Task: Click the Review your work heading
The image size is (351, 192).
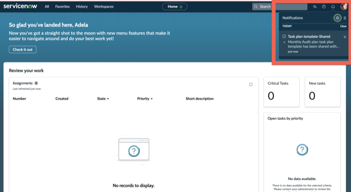Action: click(x=26, y=71)
